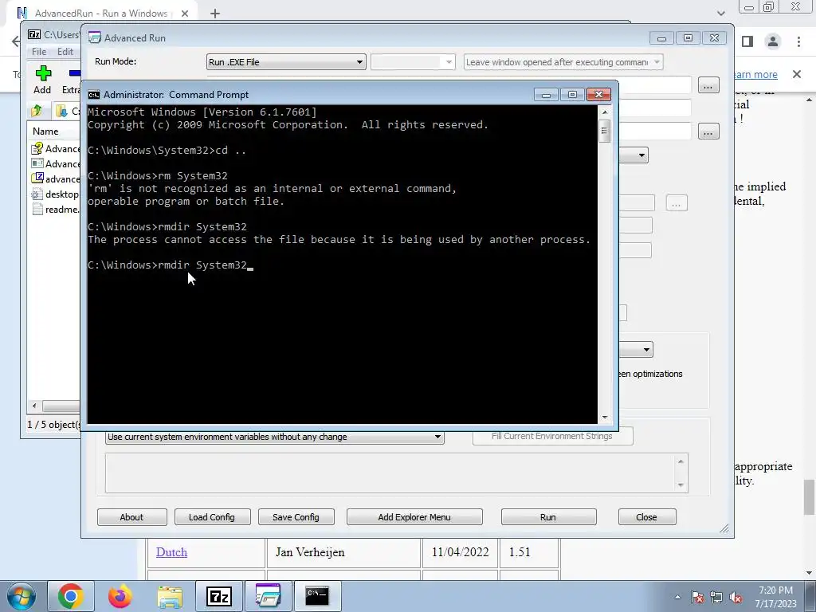Click Chrome tab search chevron
This screenshot has width=816, height=612.
tap(720, 14)
